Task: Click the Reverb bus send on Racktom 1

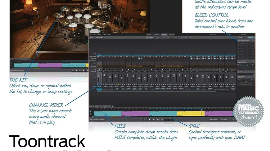Action: (157, 66)
